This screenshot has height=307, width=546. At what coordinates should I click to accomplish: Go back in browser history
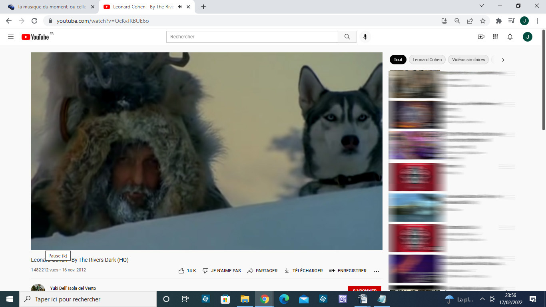[x=9, y=21]
